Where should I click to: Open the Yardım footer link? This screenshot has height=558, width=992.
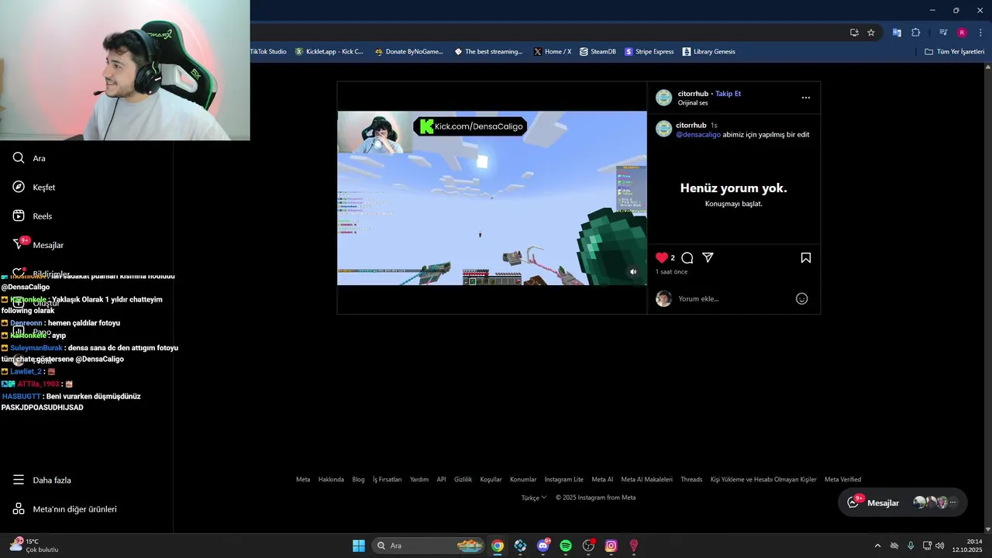[x=419, y=479]
